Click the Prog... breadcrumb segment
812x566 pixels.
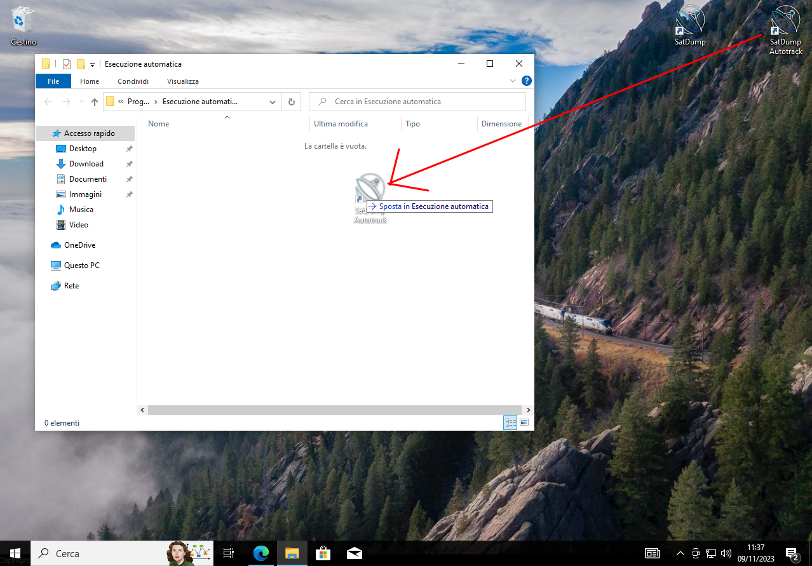point(138,102)
